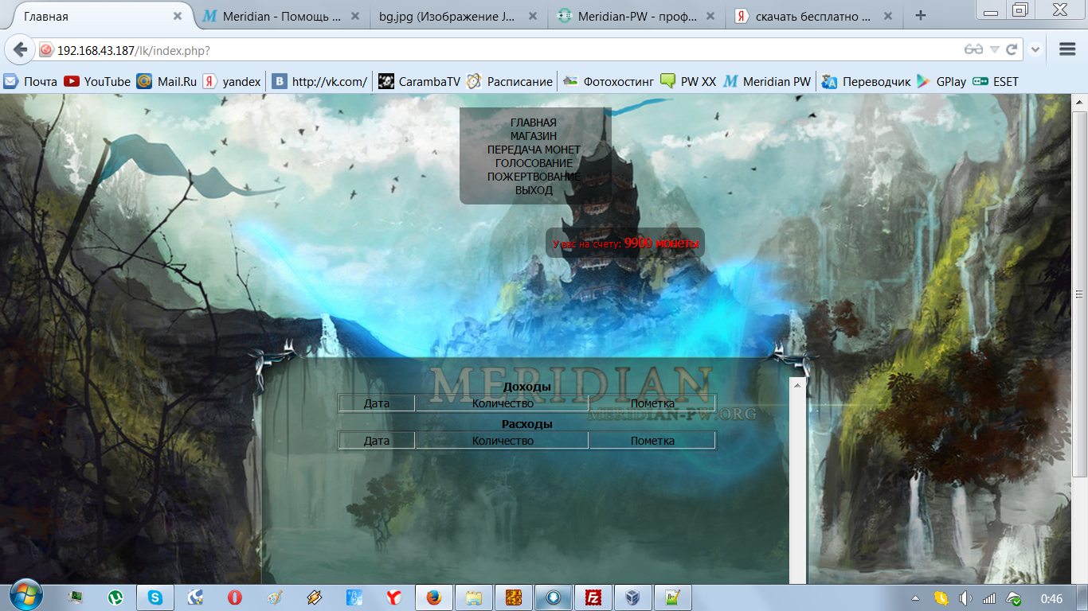Open the CarambaTV bookmark
1088x611 pixels.
point(419,81)
